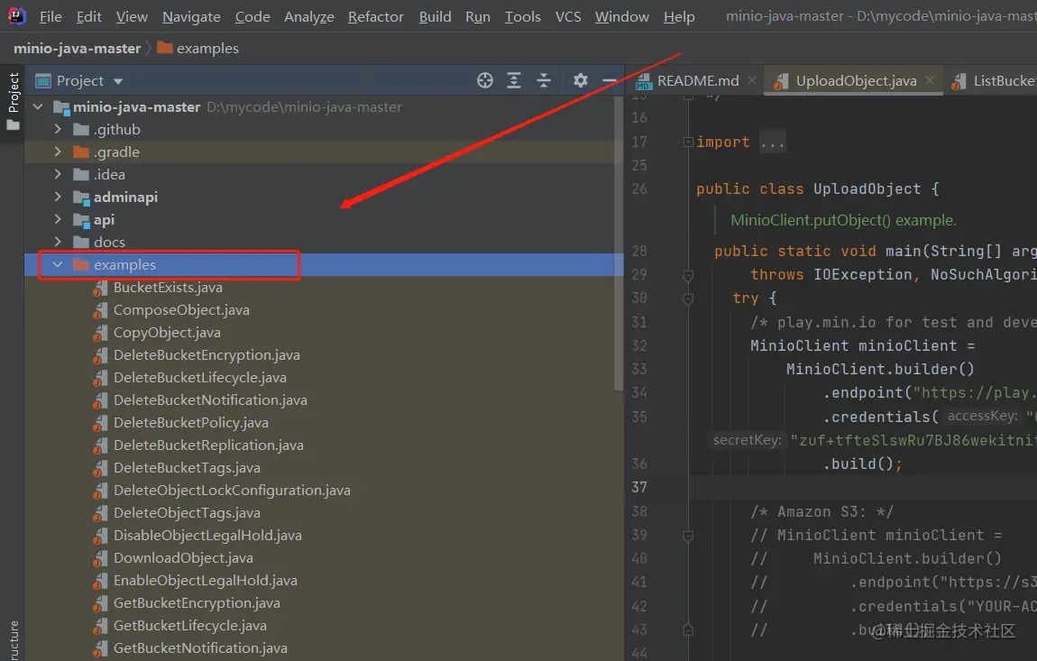
Task: Open Project panel settings gear
Action: click(x=580, y=81)
